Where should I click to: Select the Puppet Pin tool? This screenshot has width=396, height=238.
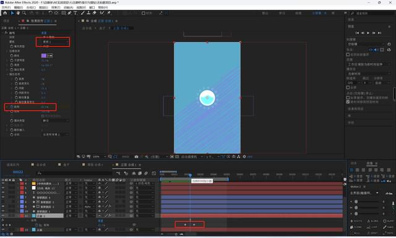point(109,13)
